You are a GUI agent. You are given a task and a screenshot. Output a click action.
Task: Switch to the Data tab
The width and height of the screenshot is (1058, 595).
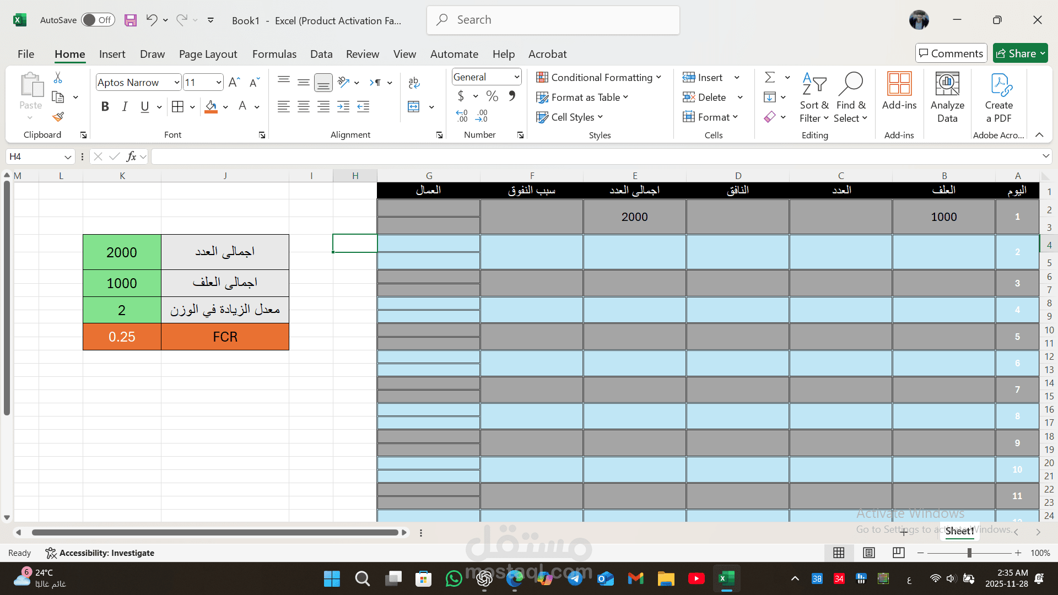click(321, 54)
